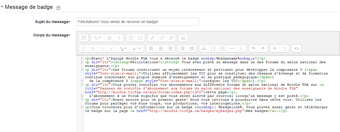Apply subscript formatting

coord(102,48)
